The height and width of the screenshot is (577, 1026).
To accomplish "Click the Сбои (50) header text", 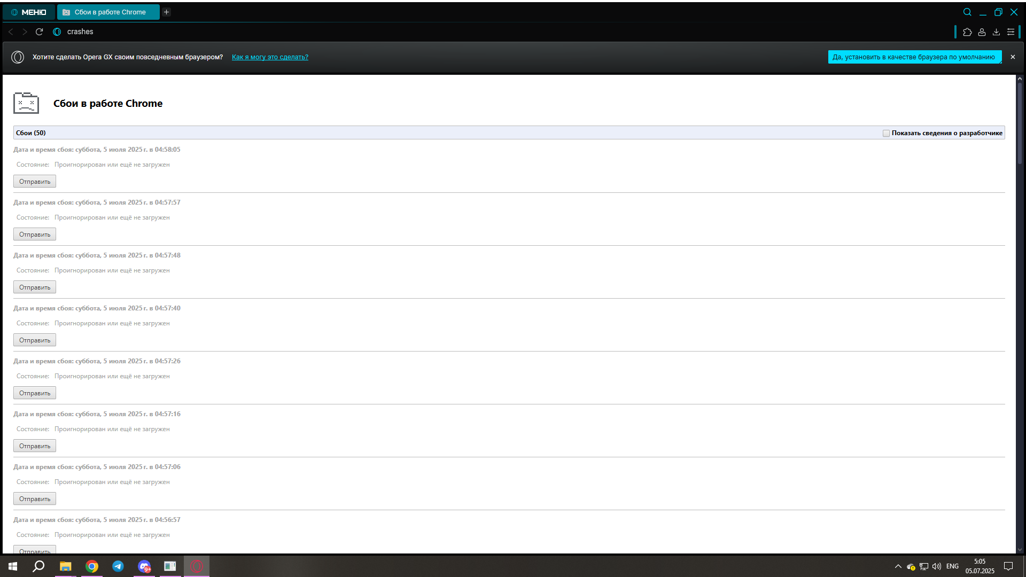I will (31, 133).
